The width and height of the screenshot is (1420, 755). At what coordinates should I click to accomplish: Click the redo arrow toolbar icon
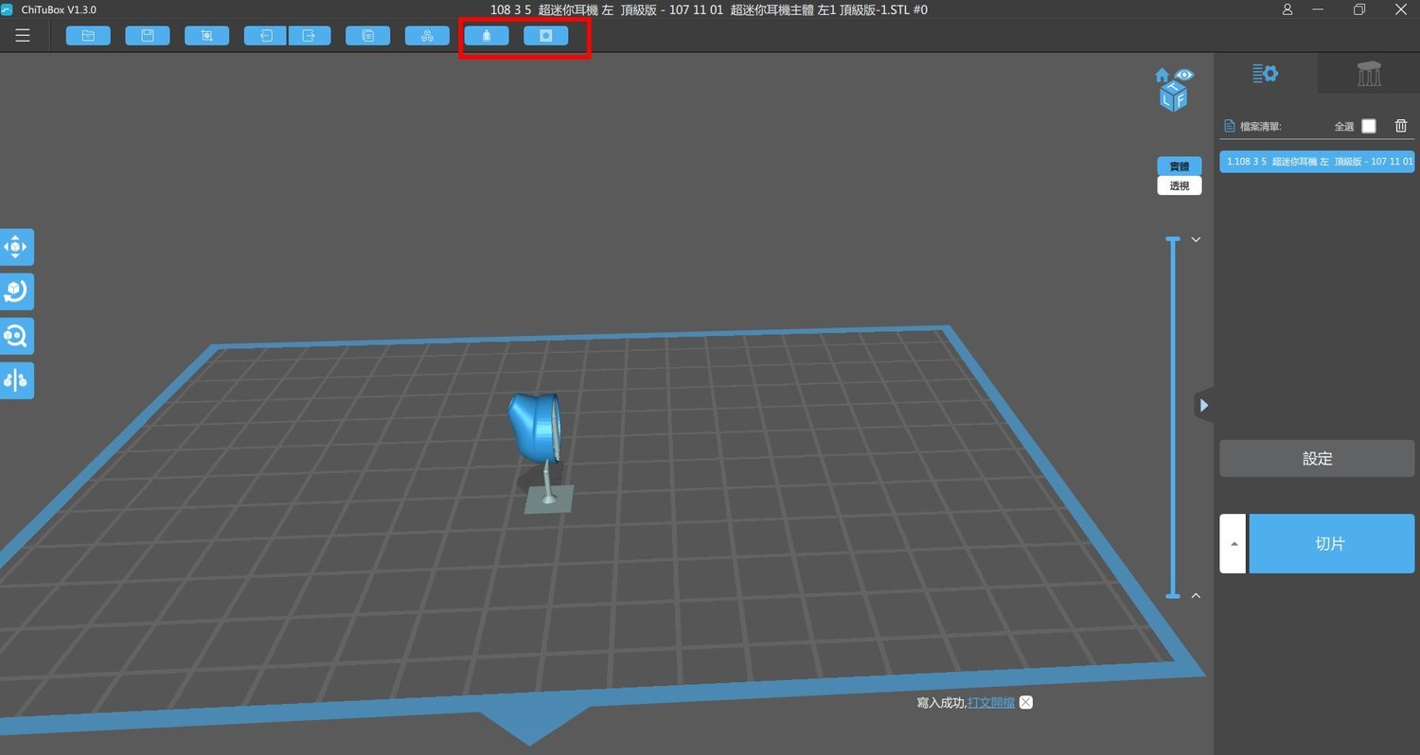point(310,36)
